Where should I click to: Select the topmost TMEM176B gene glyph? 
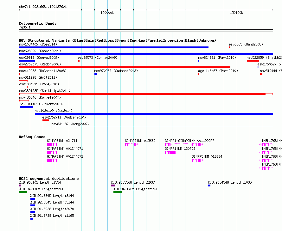click(266, 144)
